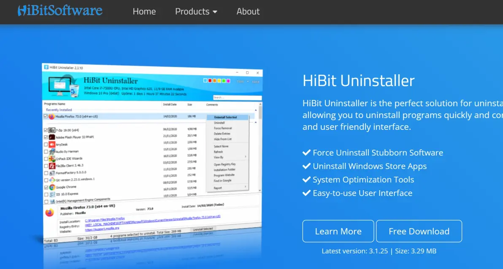The height and width of the screenshot is (269, 503).
Task: Uncheck the Google Chrome checkbox
Action: coord(46,187)
